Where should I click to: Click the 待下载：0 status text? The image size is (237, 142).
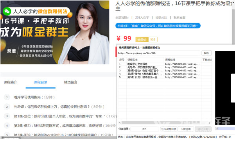(x=225, y=137)
